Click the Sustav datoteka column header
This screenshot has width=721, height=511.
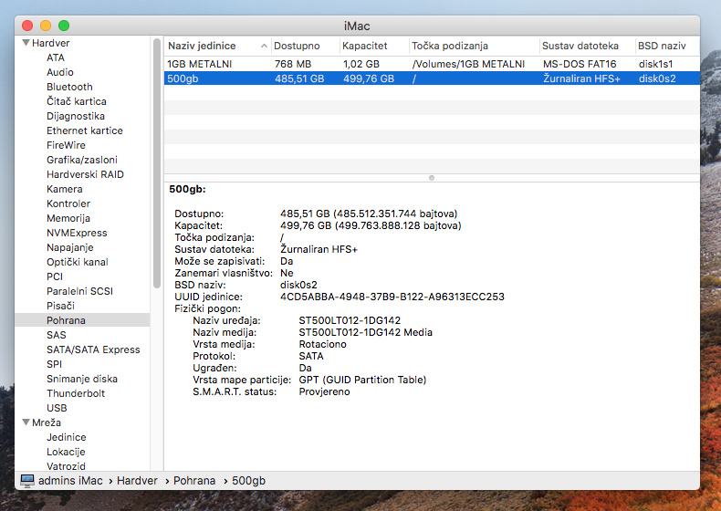(x=580, y=46)
